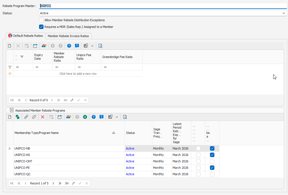Switch to Member Rebate Invoice Ratios tab
The image size is (288, 195).
(68, 36)
